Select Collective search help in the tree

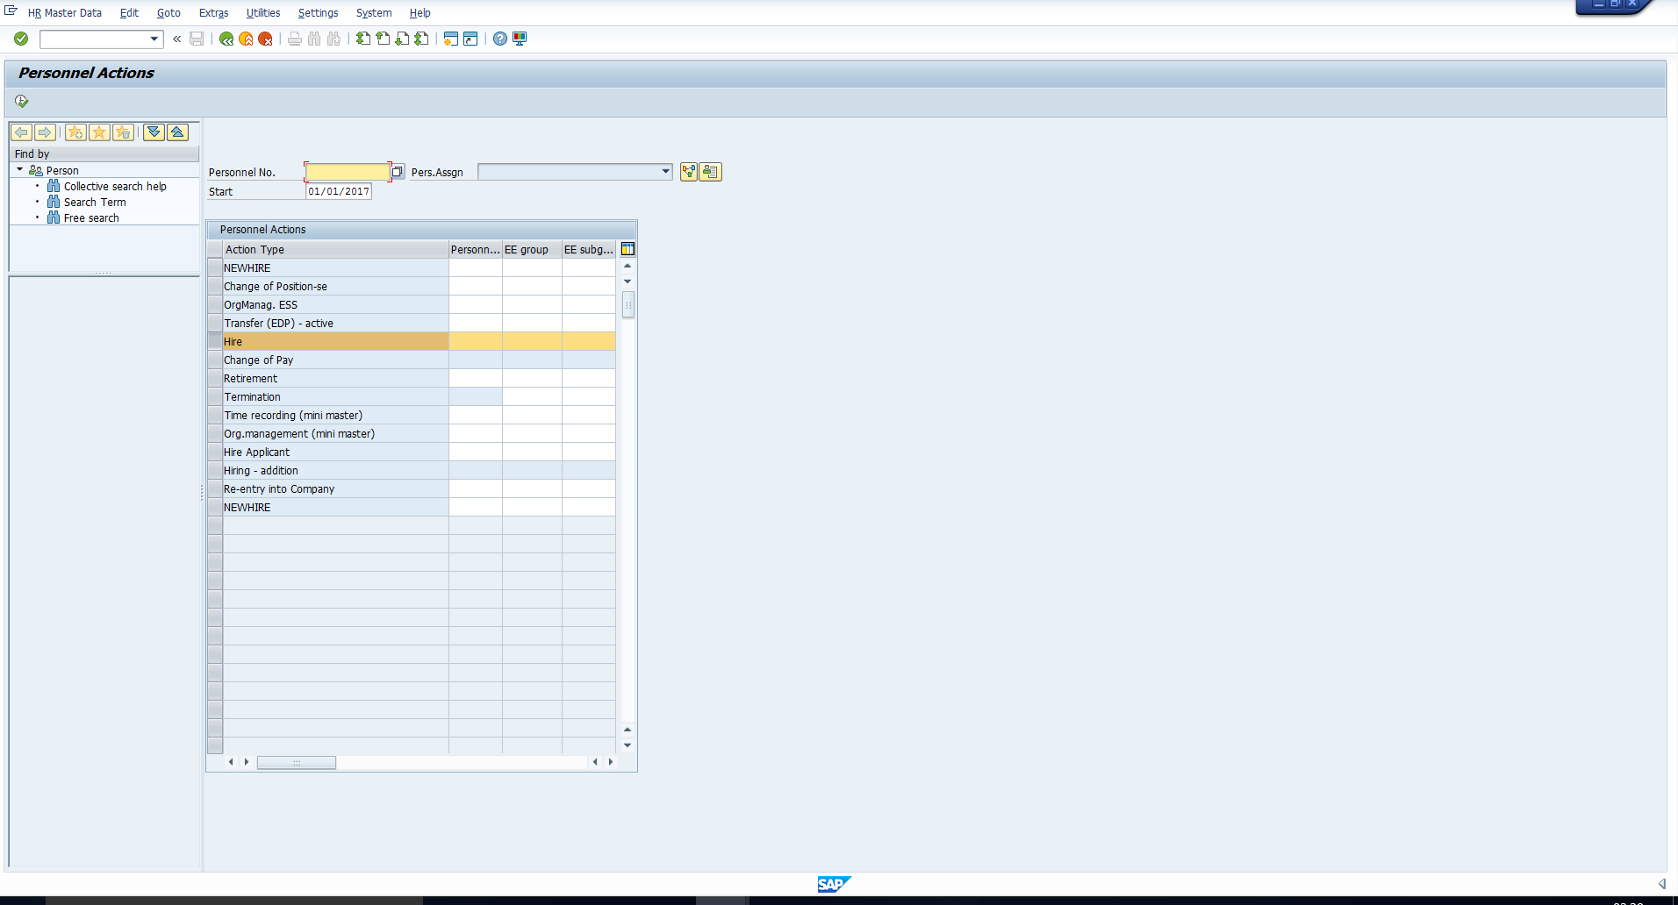tap(115, 187)
